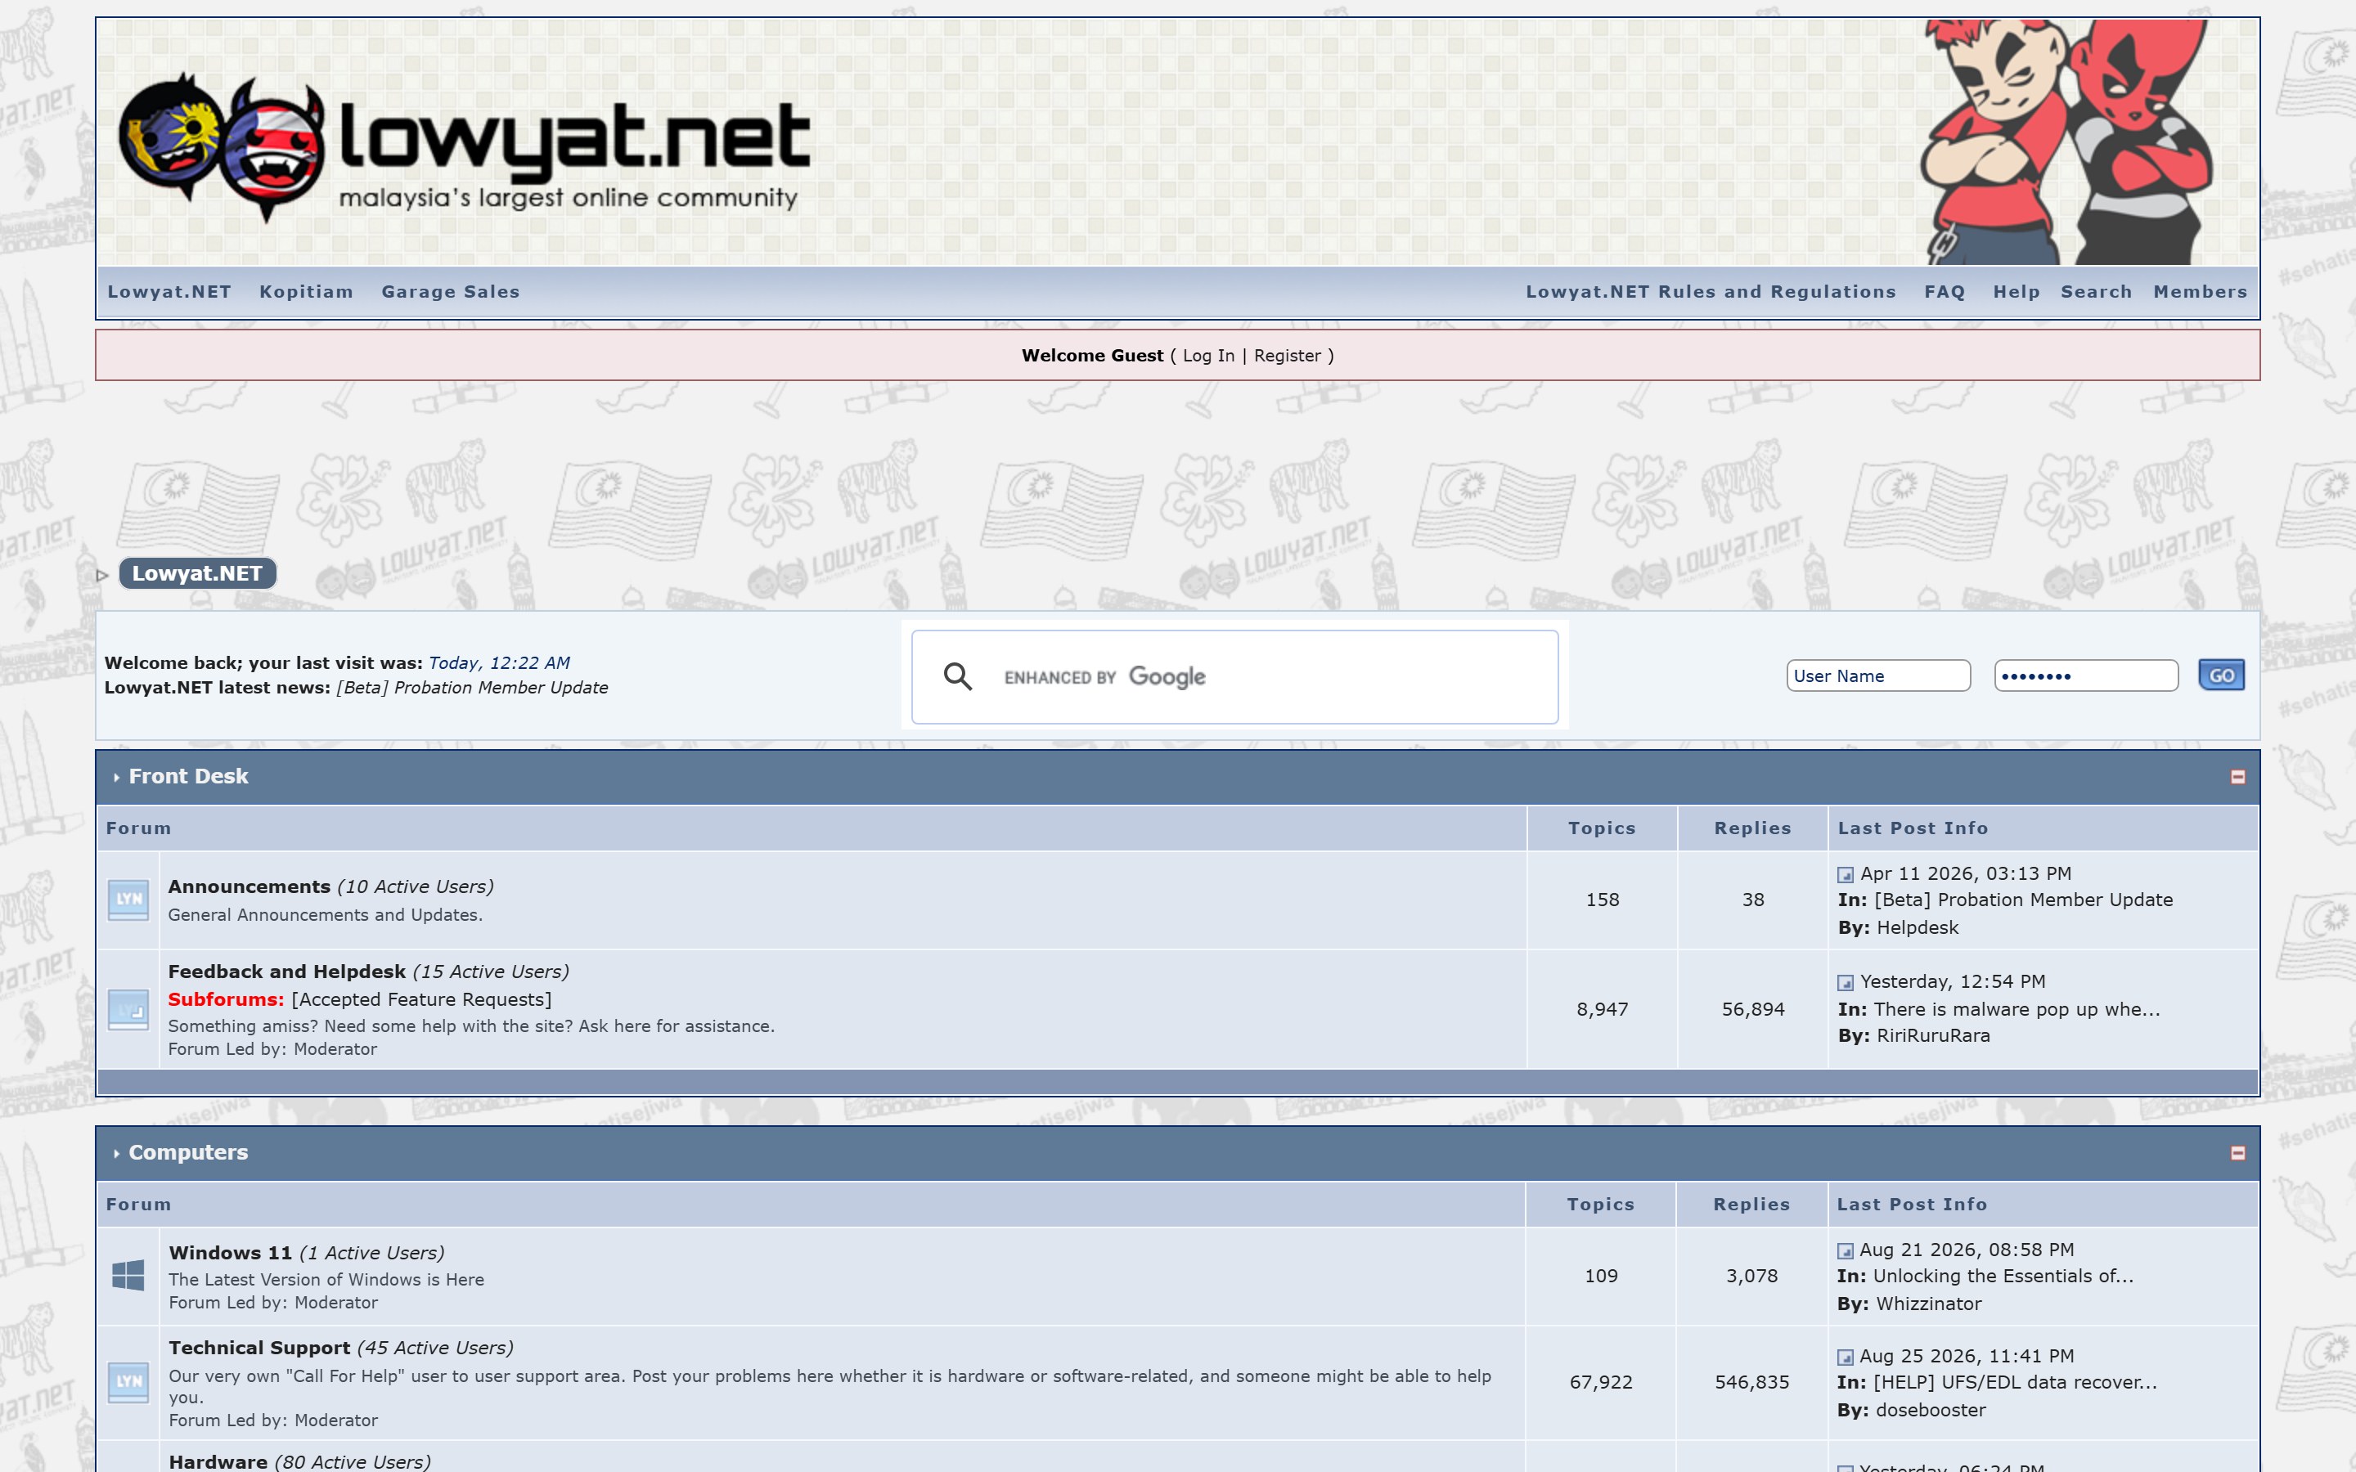Viewport: 2356px width, 1472px height.
Task: Open the Windows 11 forum
Action: (x=231, y=1253)
